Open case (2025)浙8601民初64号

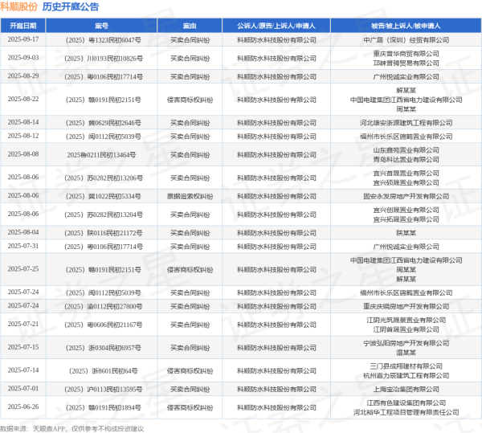point(101,370)
